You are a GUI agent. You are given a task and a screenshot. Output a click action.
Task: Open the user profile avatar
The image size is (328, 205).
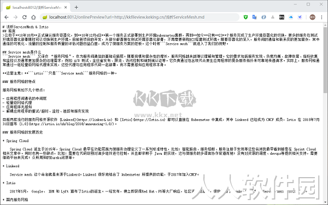tap(312, 17)
